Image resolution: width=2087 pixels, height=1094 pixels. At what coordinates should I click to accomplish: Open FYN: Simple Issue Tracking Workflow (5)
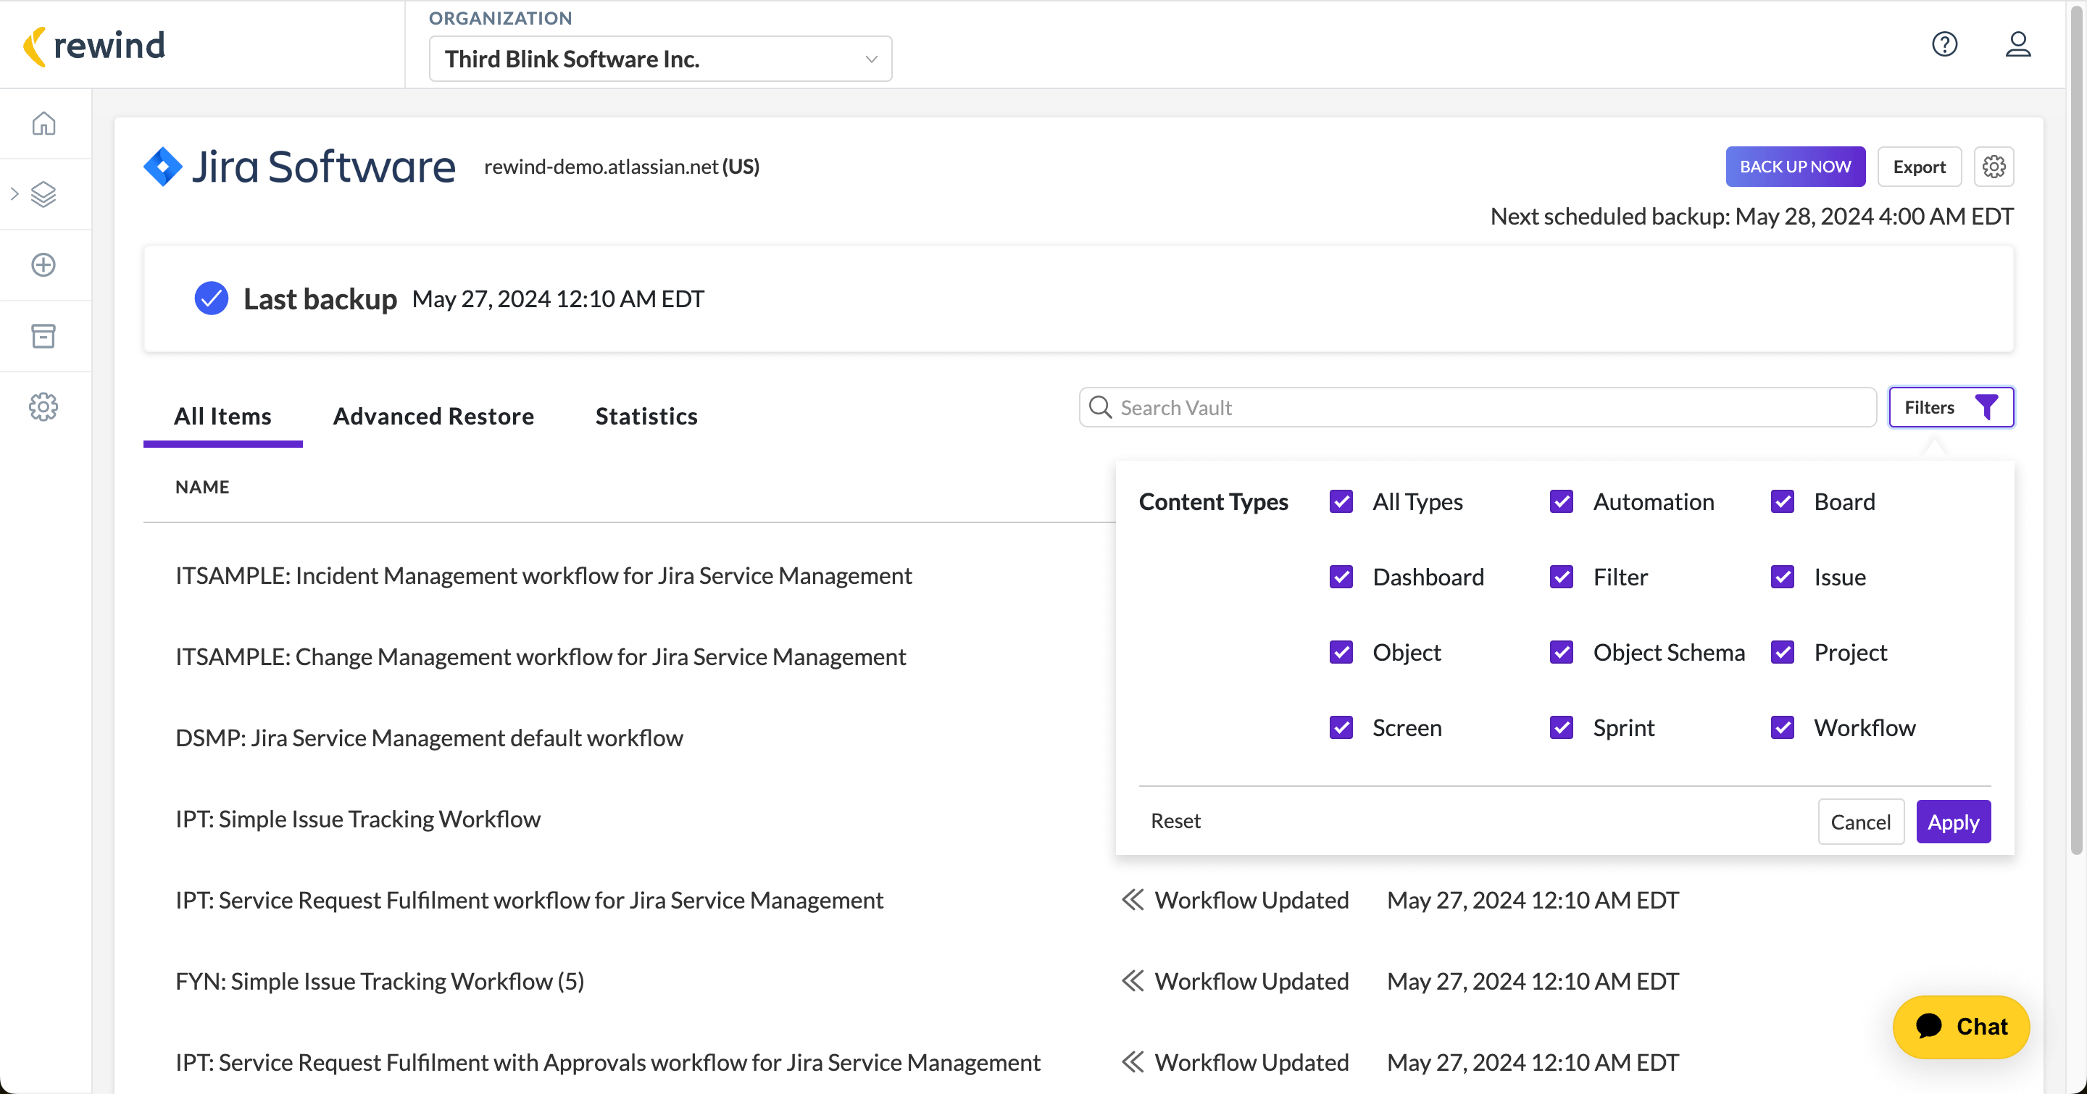tap(380, 981)
